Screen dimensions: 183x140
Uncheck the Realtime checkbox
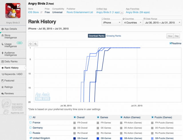point(171,43)
